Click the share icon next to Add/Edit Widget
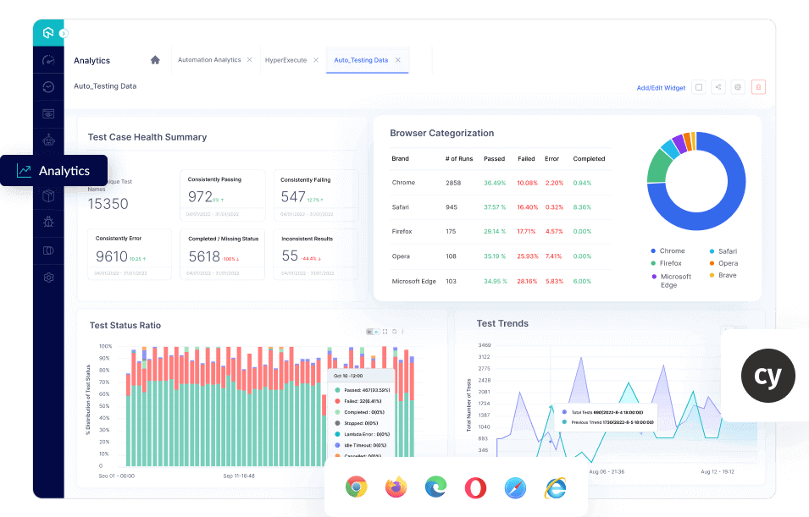This screenshot has height=517, width=809. click(718, 87)
